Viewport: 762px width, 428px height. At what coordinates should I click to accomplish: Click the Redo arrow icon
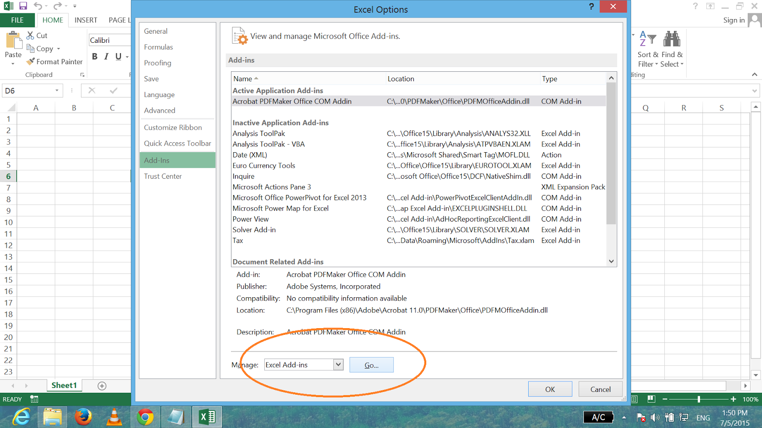[58, 6]
